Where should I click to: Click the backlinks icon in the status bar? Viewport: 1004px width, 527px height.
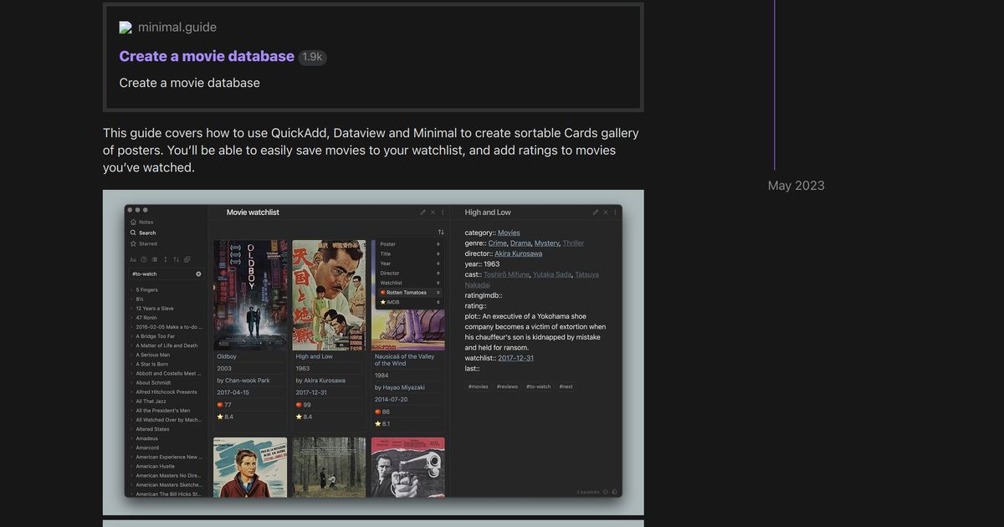605,492
